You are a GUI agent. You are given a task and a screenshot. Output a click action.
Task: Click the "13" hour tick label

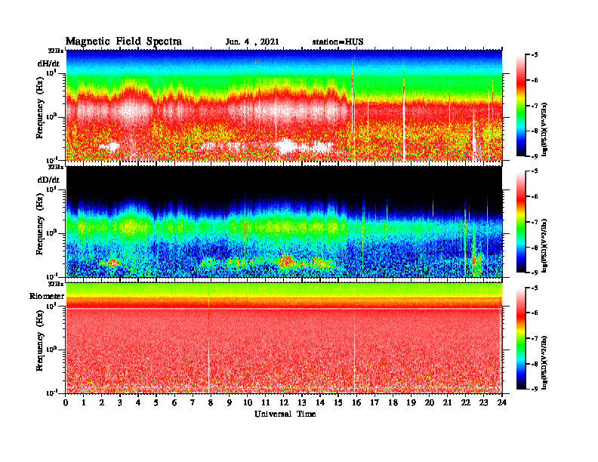[302, 402]
